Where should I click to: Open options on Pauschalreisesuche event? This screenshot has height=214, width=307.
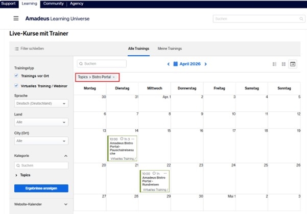pos(133,139)
